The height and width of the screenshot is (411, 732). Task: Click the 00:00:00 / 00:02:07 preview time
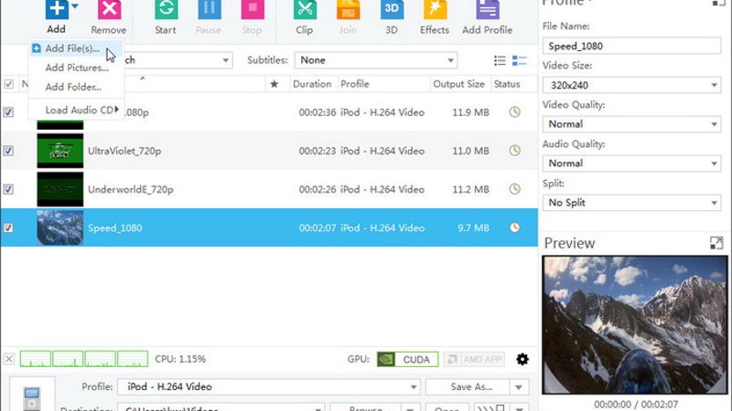pos(636,405)
